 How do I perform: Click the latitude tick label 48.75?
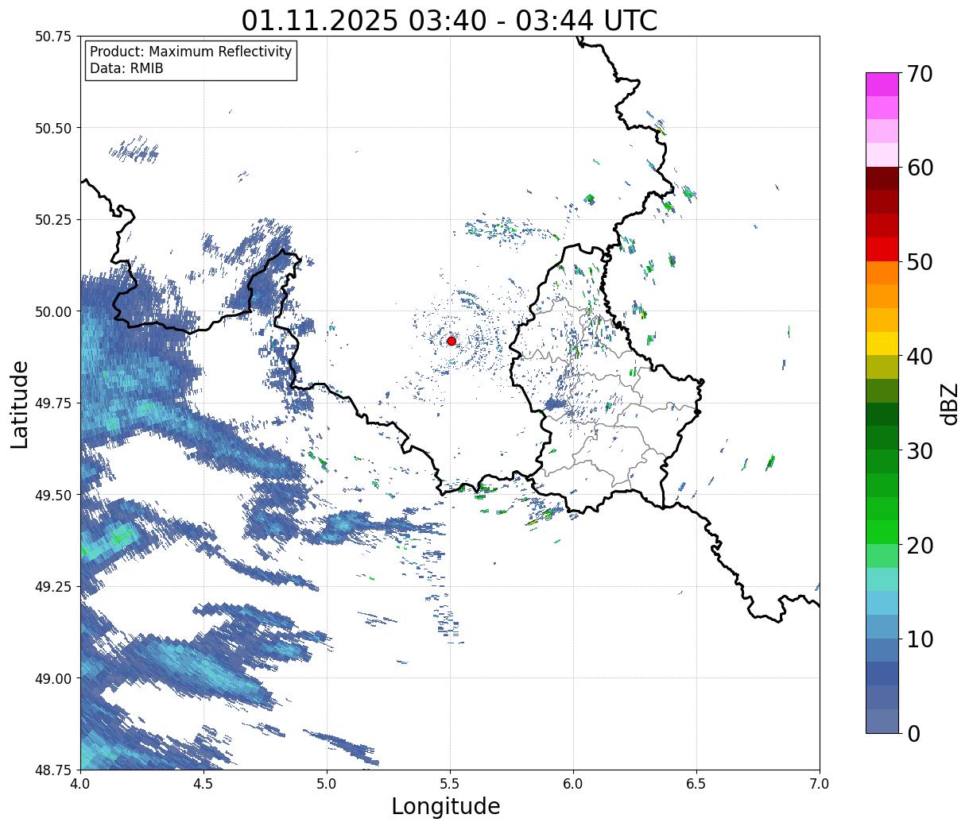[52, 770]
